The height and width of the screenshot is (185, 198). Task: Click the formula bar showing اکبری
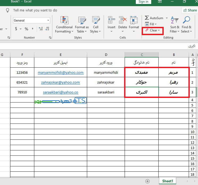(99, 46)
